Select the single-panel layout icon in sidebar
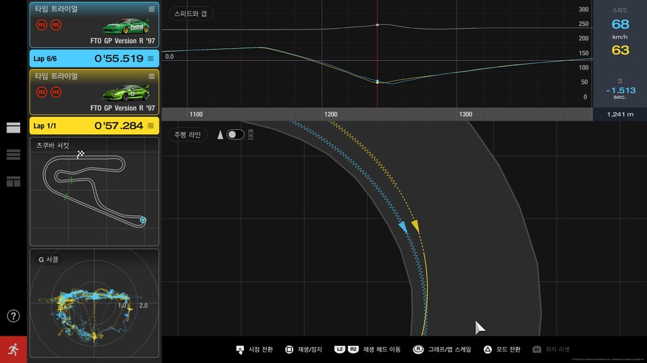Screen dimensions: 647x363 click(x=13, y=128)
